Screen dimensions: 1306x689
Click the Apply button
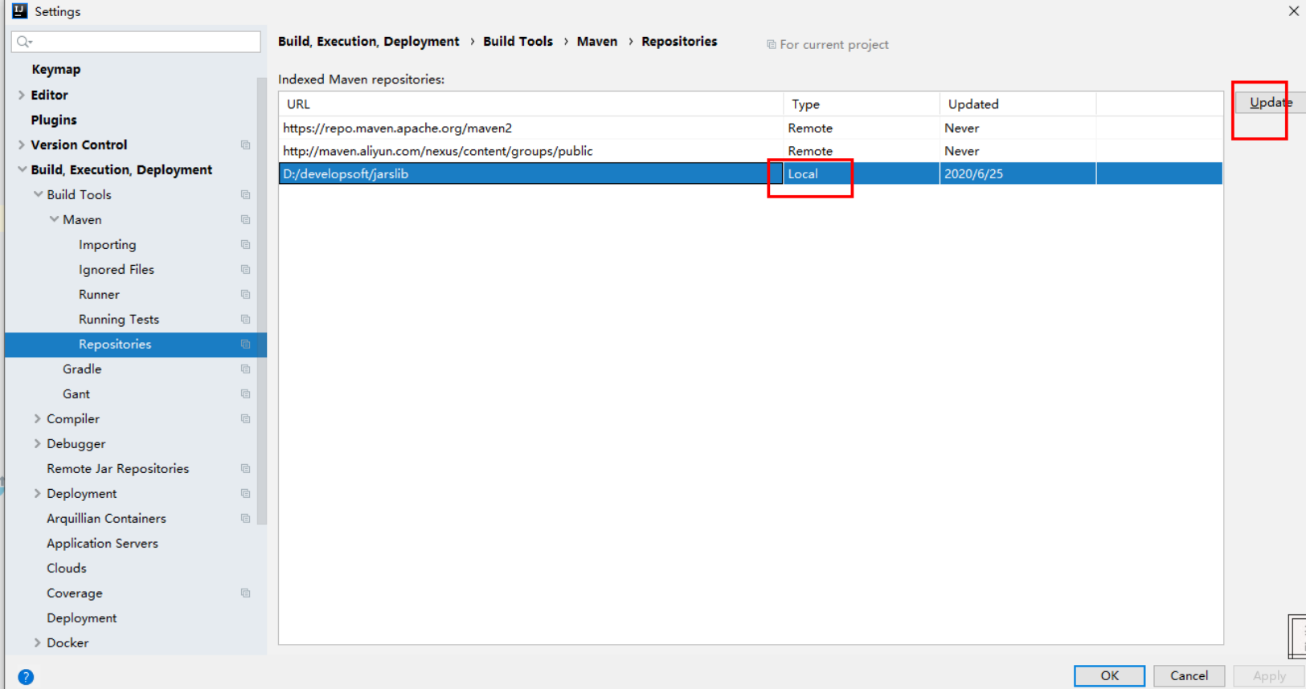point(1269,675)
